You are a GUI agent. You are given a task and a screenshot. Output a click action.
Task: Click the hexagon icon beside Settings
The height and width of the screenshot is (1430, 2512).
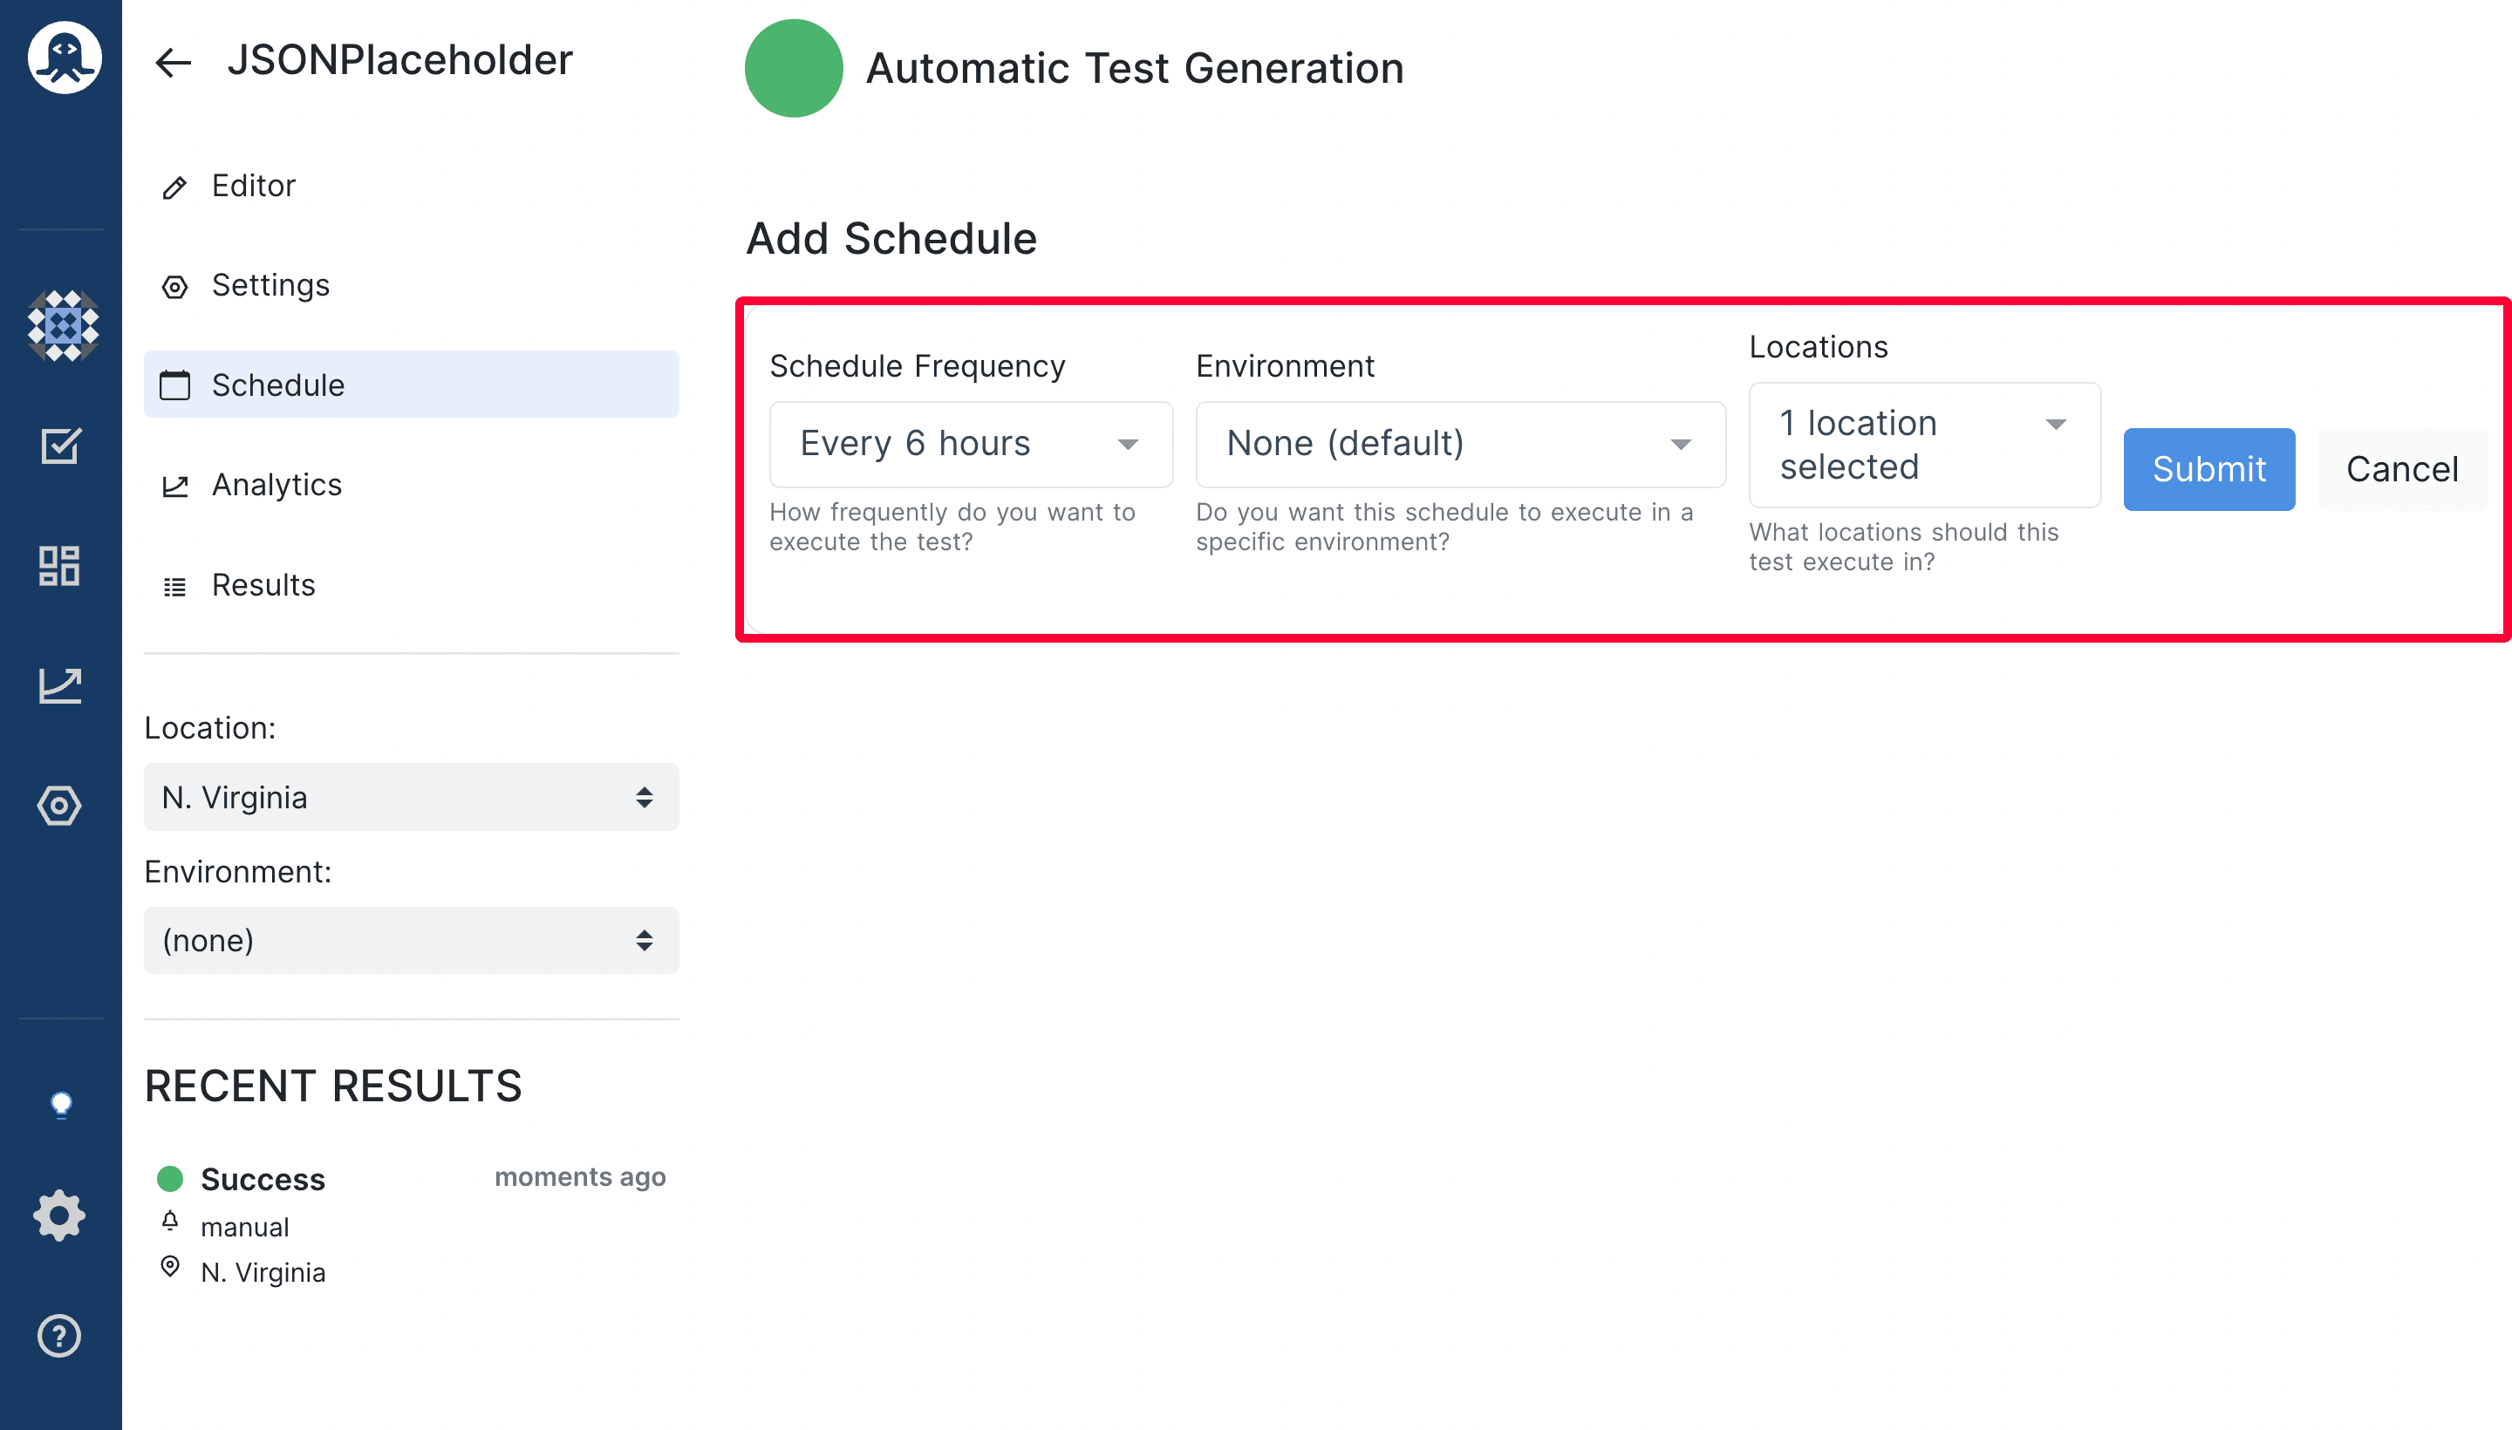tap(174, 287)
